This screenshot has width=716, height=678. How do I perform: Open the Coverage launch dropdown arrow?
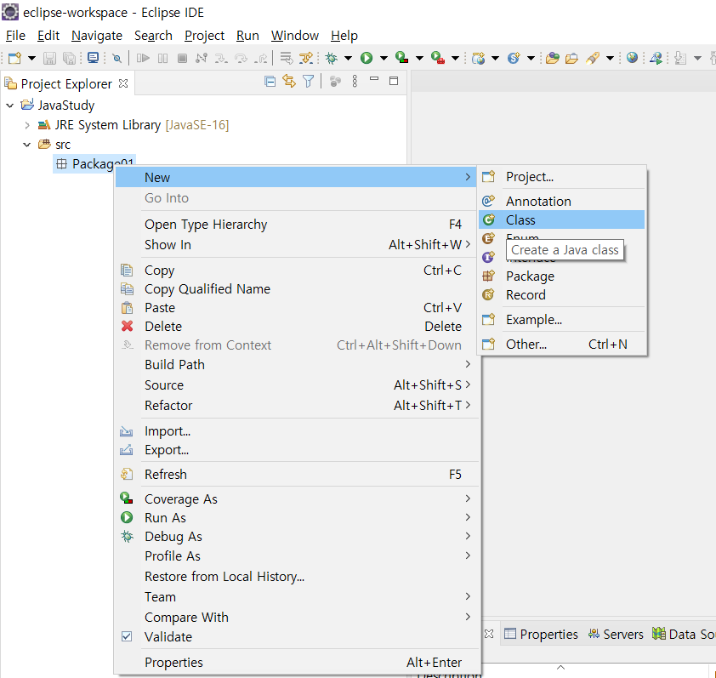pyautogui.click(x=419, y=58)
